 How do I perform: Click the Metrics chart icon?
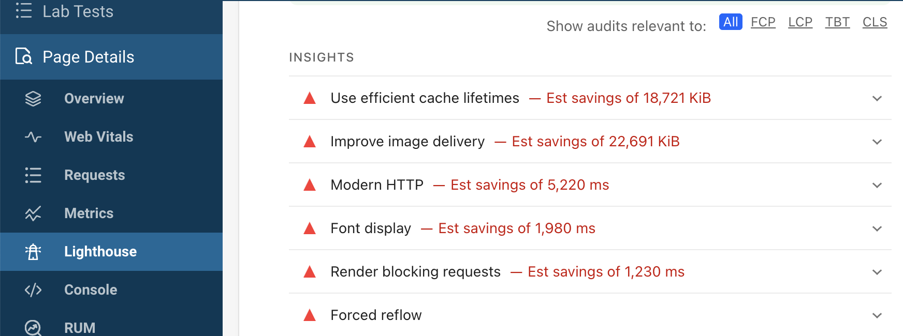tap(33, 213)
